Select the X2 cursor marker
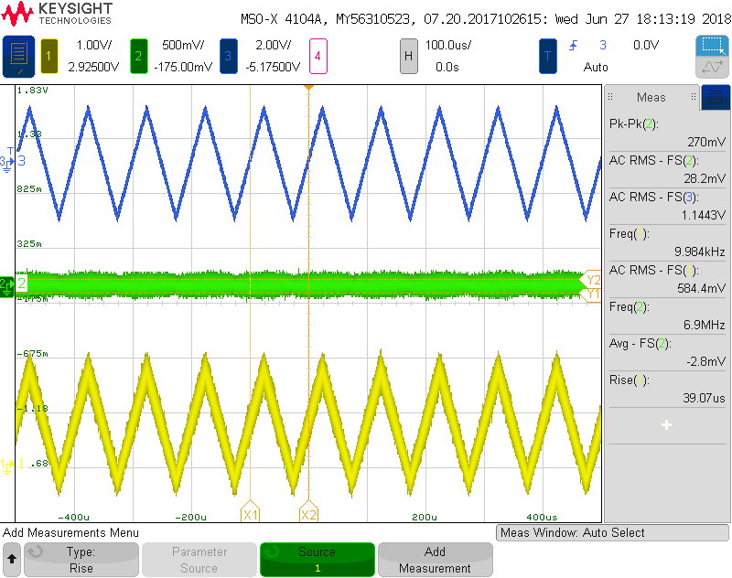Viewport: 732px width, 578px height. pos(308,512)
